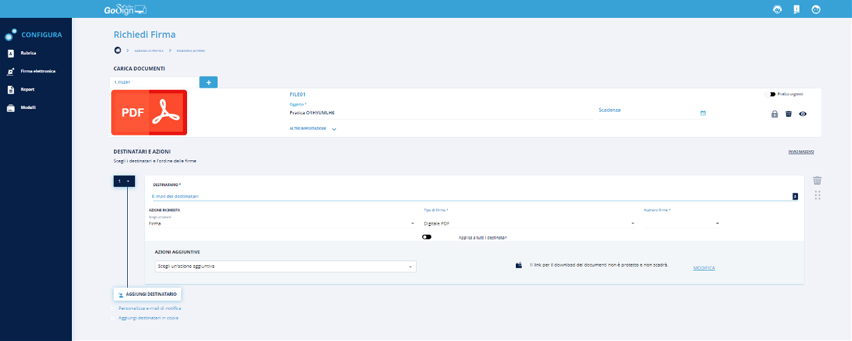
Task: Remove recipient with large trash icon
Action: [817, 181]
